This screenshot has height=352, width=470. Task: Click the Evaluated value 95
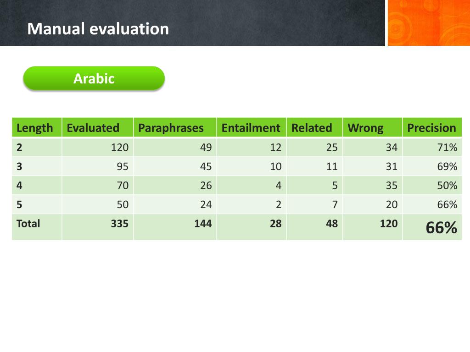(x=123, y=166)
